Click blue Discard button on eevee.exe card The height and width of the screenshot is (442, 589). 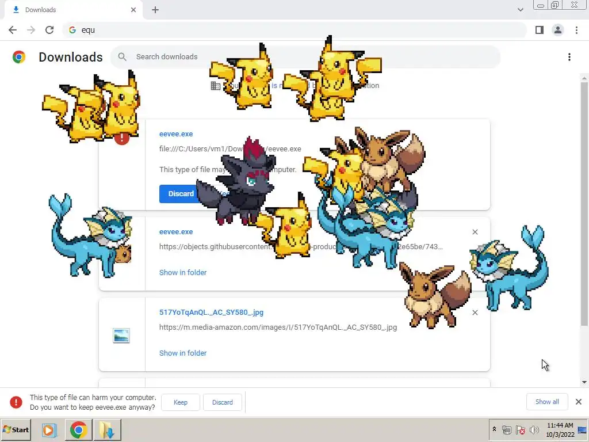tap(179, 193)
